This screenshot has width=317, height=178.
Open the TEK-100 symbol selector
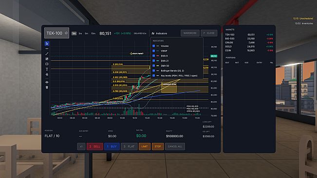[x=56, y=33]
